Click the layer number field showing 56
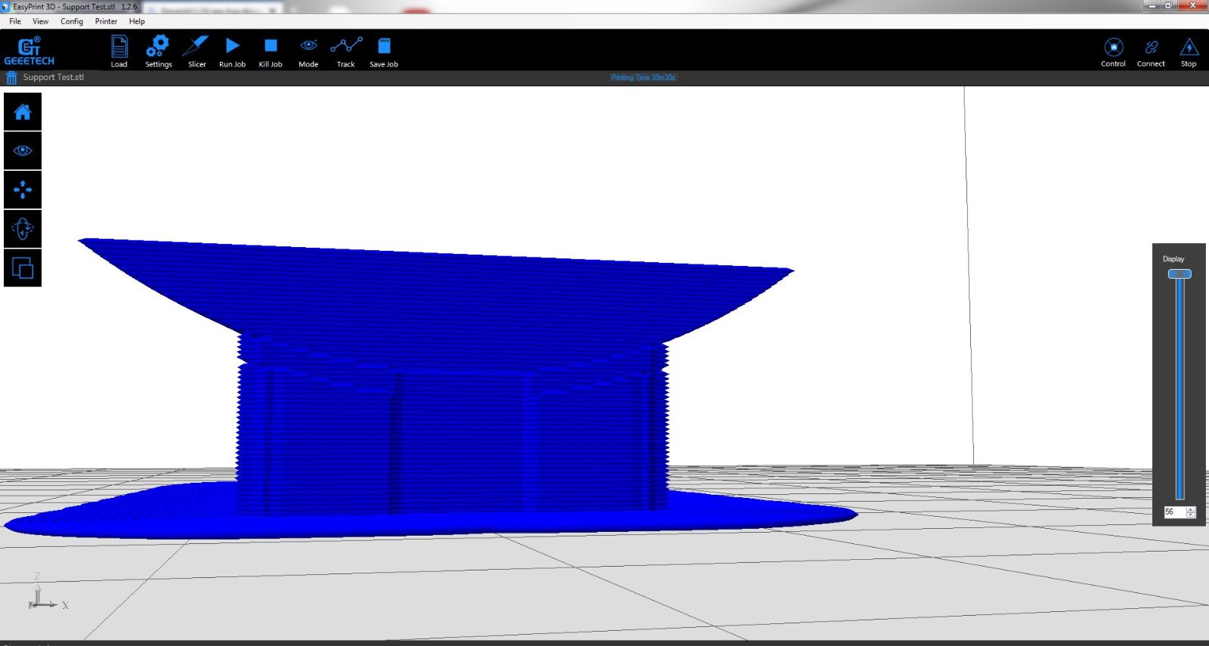This screenshot has height=646, width=1209. (x=1173, y=512)
